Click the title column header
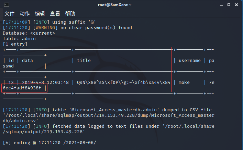Image resolution: width=243 pixels, height=150 pixels. tap(84, 61)
